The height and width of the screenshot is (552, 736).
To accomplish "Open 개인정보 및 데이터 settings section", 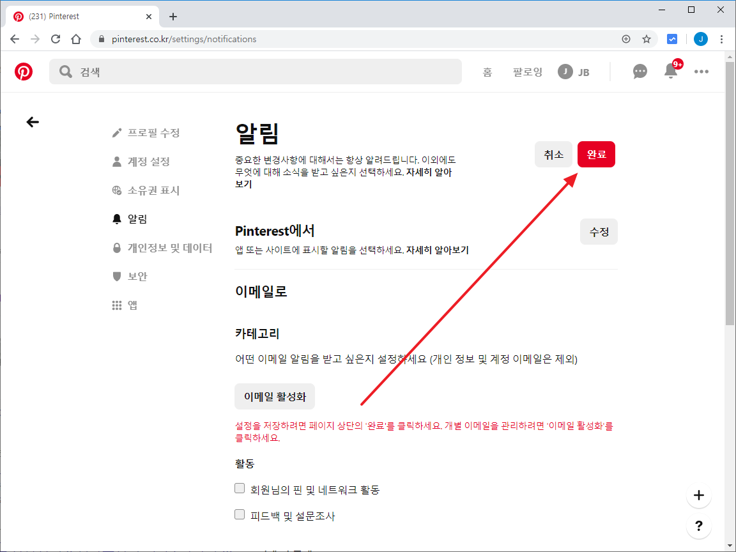I will coord(162,248).
